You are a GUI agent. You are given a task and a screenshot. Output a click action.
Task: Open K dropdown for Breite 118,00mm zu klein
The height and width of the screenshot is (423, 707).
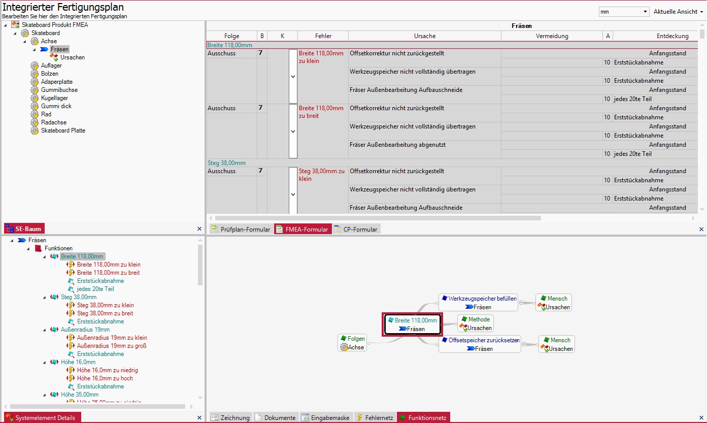coord(293,76)
